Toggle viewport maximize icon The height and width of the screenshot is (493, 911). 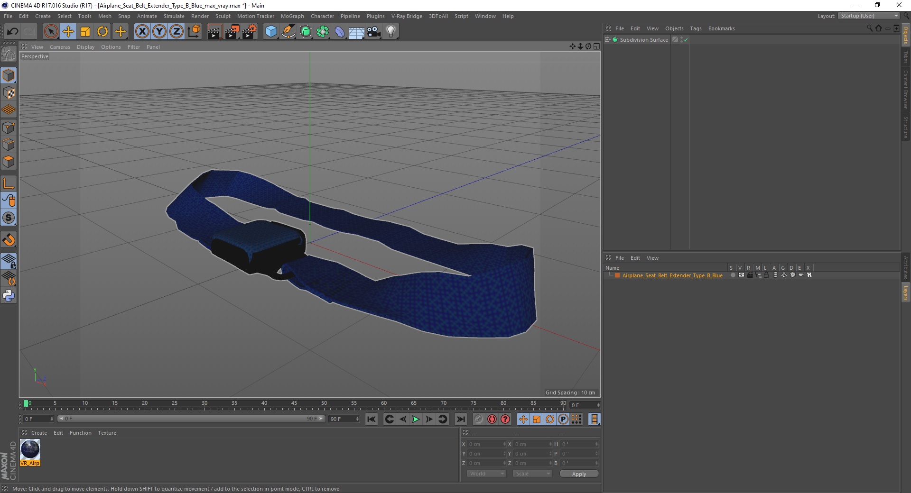click(596, 46)
